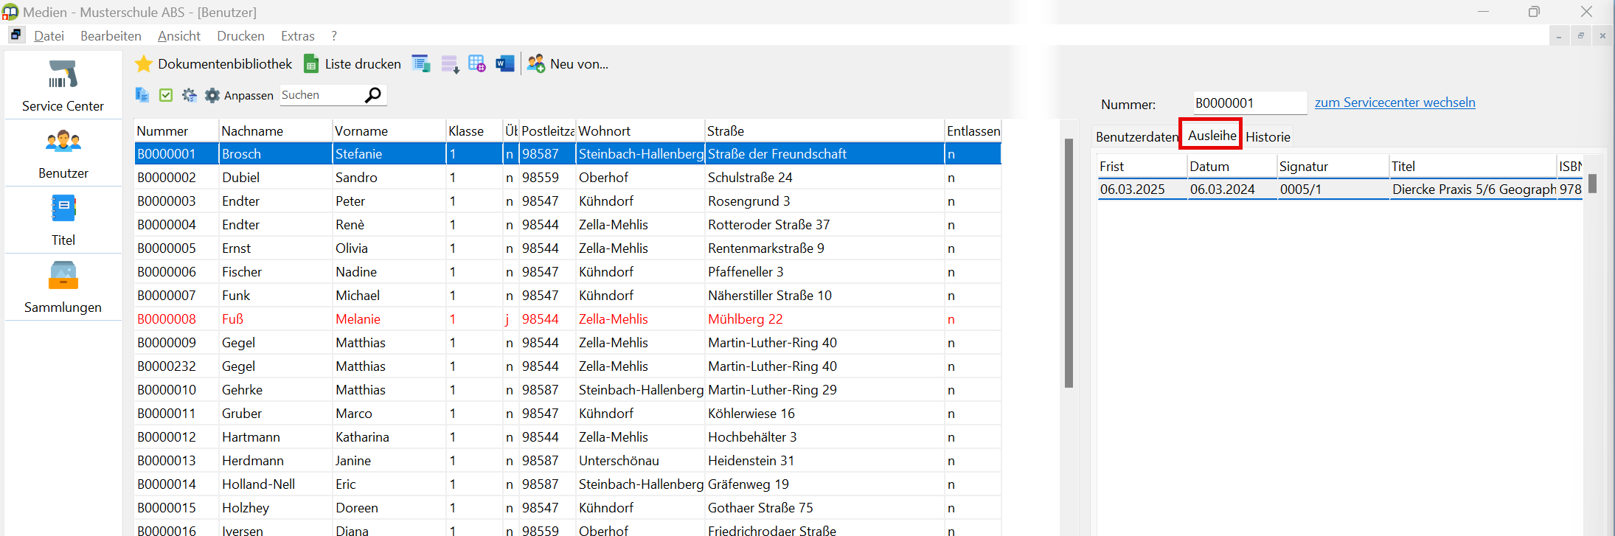Sort by the Wohnort column header
This screenshot has width=1615, height=536.
(640, 130)
